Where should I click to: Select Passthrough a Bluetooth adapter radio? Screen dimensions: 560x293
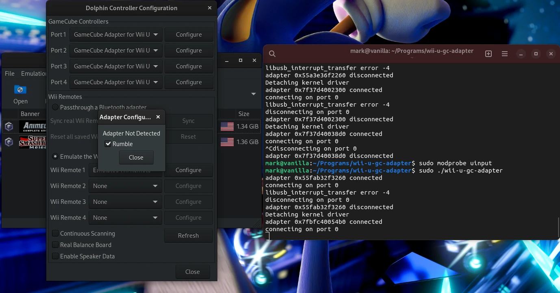click(55, 107)
